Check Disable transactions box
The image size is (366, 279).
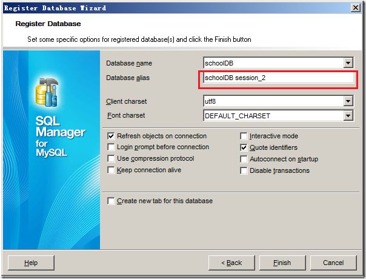[x=244, y=170]
